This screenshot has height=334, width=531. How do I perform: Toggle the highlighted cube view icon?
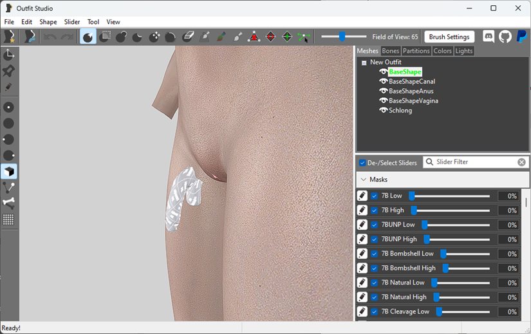[9, 171]
